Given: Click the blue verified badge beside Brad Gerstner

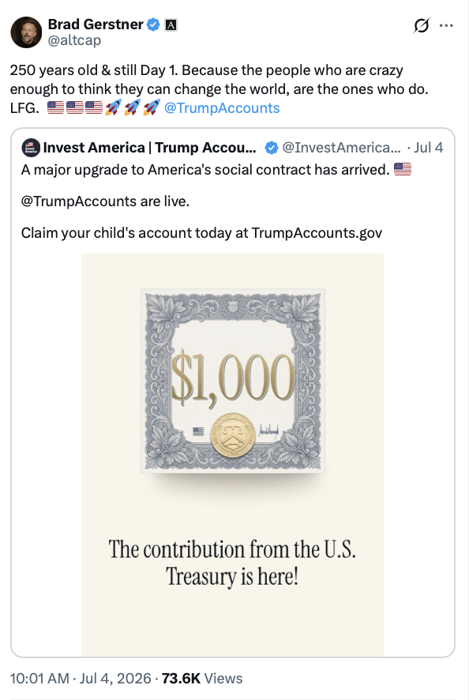Looking at the screenshot, I should [x=153, y=24].
